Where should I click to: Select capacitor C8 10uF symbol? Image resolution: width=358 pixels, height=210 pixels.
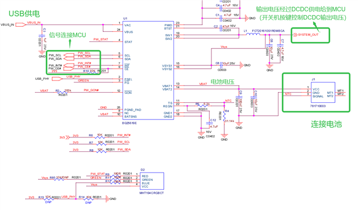click(x=221, y=65)
